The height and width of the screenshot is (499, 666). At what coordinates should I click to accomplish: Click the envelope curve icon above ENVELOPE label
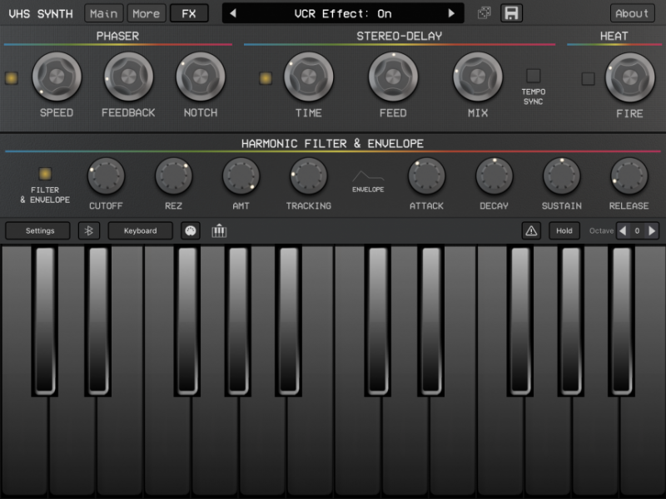click(x=367, y=177)
